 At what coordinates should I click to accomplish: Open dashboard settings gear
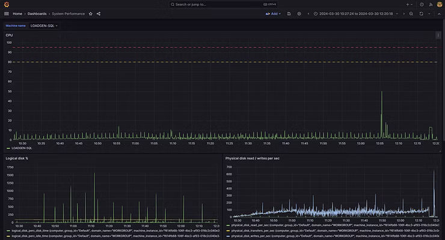(299, 14)
